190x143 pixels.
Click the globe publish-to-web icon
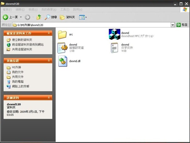pos(9,45)
